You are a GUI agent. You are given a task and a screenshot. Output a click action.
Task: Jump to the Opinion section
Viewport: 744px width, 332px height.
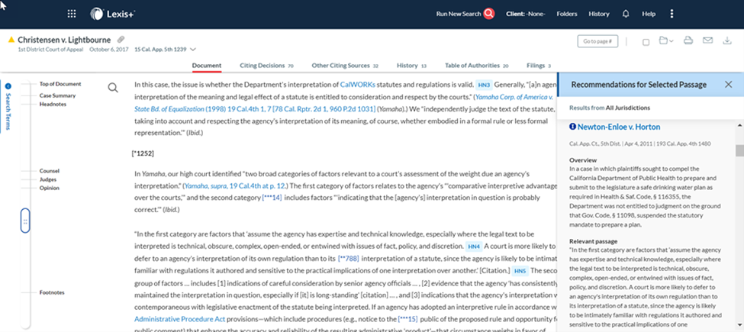click(x=50, y=188)
